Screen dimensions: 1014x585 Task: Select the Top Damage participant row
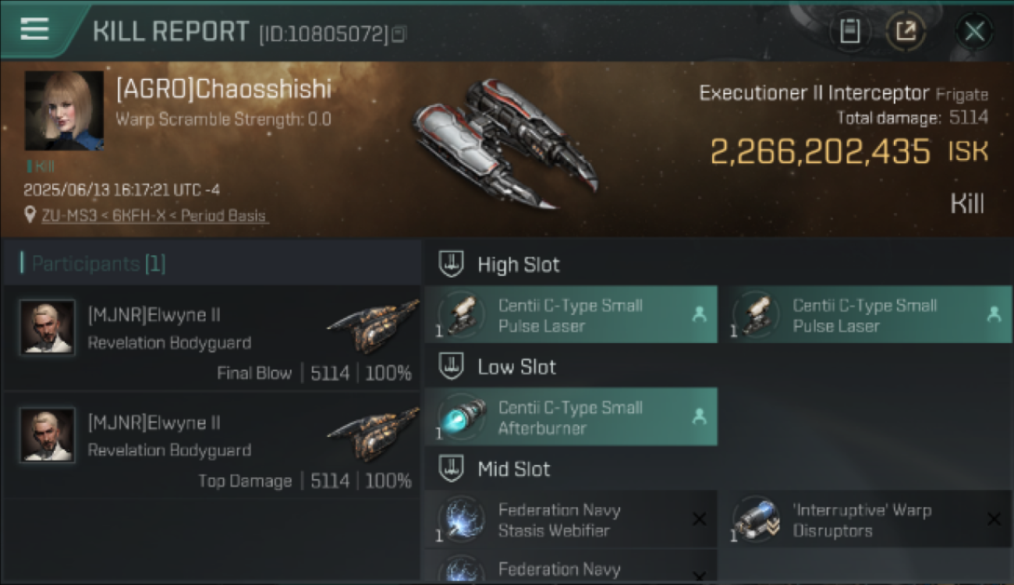tap(212, 445)
